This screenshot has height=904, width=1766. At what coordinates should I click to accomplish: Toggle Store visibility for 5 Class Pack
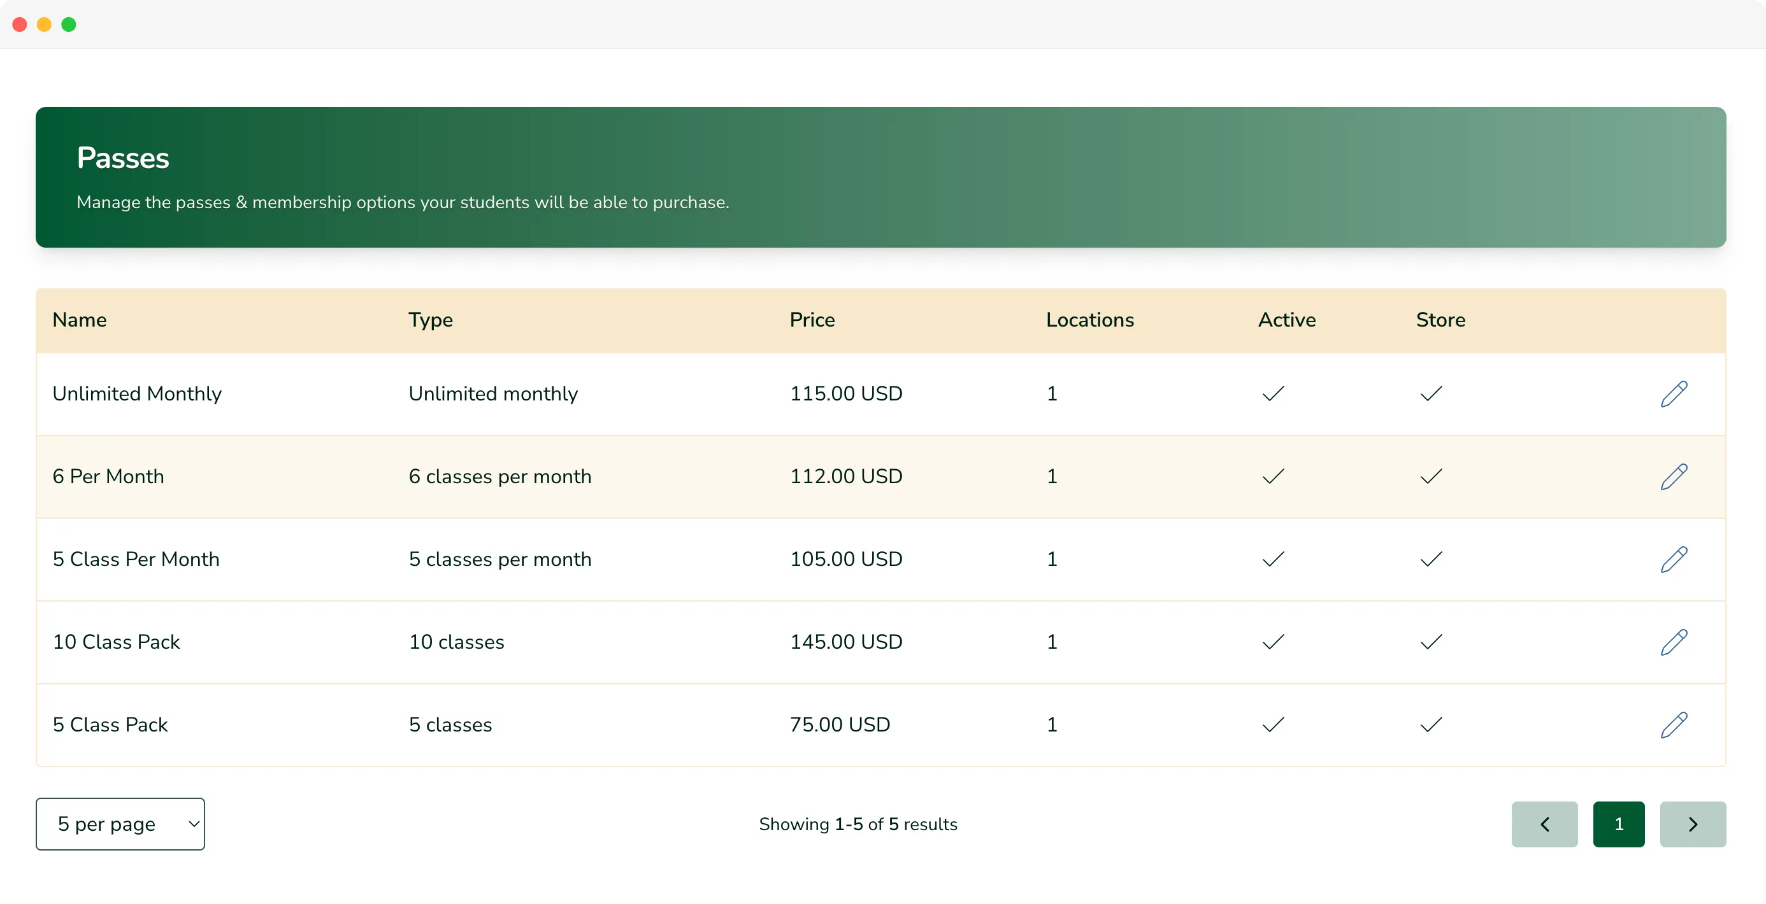click(x=1432, y=724)
